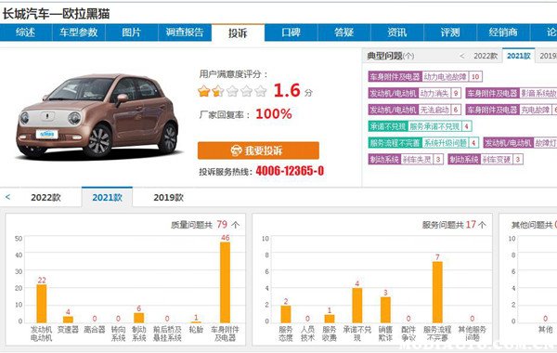Screen dimensions: 557x353
Task: Go to the 经销商 dealers tab
Action: click(503, 33)
